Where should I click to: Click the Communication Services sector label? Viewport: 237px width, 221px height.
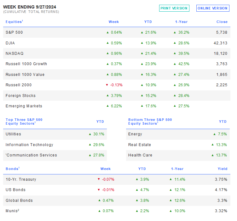coord(31,155)
